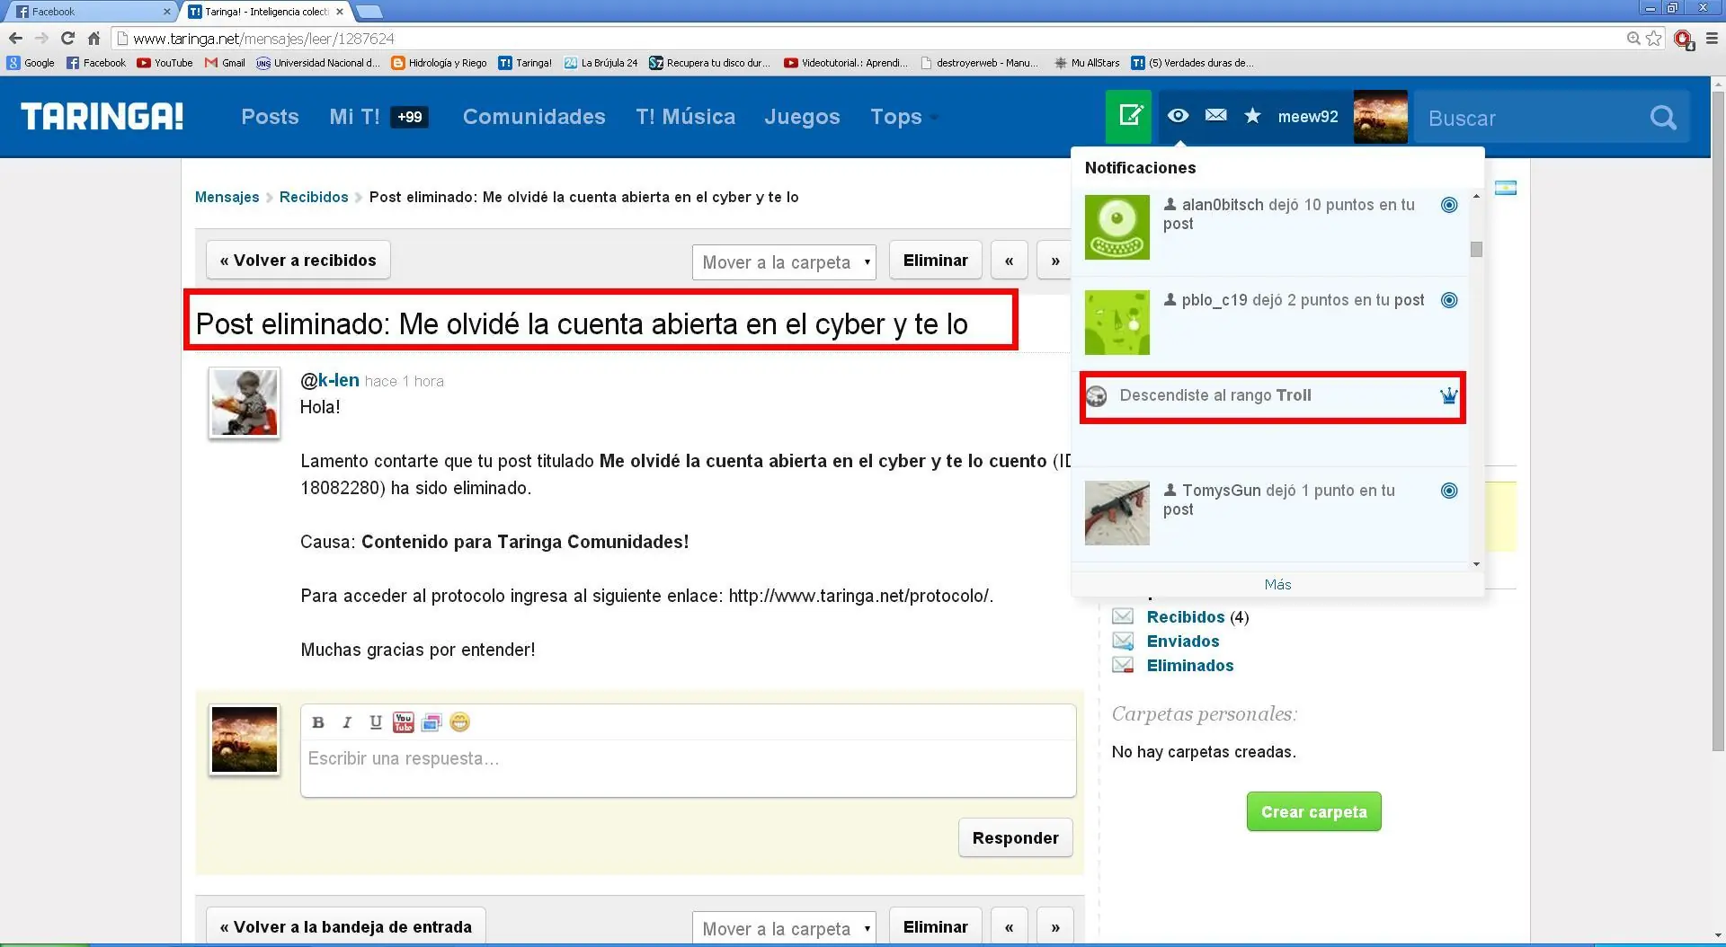
Task: Click Enviados folder envelope icon
Action: coord(1123,641)
